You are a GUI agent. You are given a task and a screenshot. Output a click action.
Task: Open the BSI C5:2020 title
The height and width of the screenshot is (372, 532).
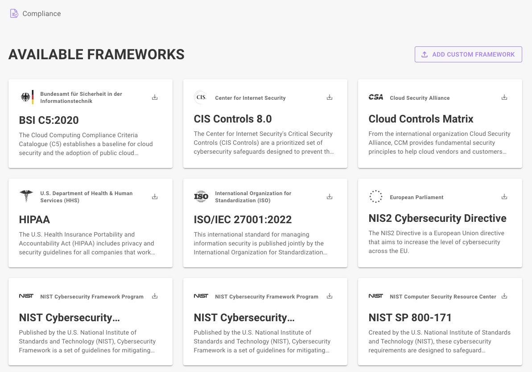(x=49, y=120)
